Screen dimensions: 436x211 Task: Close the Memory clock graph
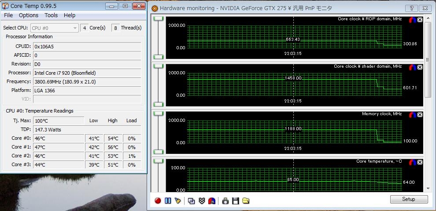[420, 115]
